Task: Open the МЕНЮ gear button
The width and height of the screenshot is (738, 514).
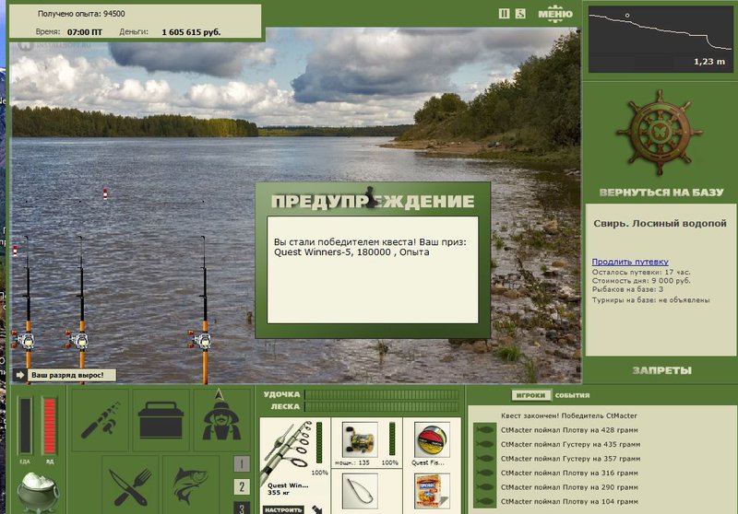Action: tap(555, 14)
